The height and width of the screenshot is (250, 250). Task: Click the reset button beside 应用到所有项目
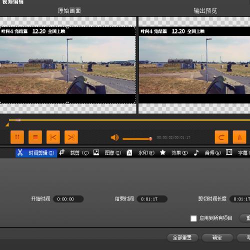pos(245,218)
